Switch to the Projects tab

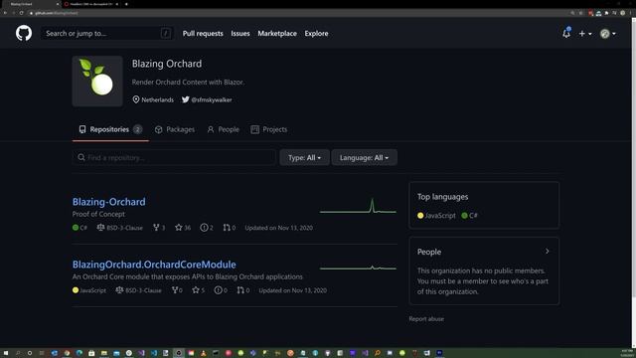pyautogui.click(x=269, y=129)
